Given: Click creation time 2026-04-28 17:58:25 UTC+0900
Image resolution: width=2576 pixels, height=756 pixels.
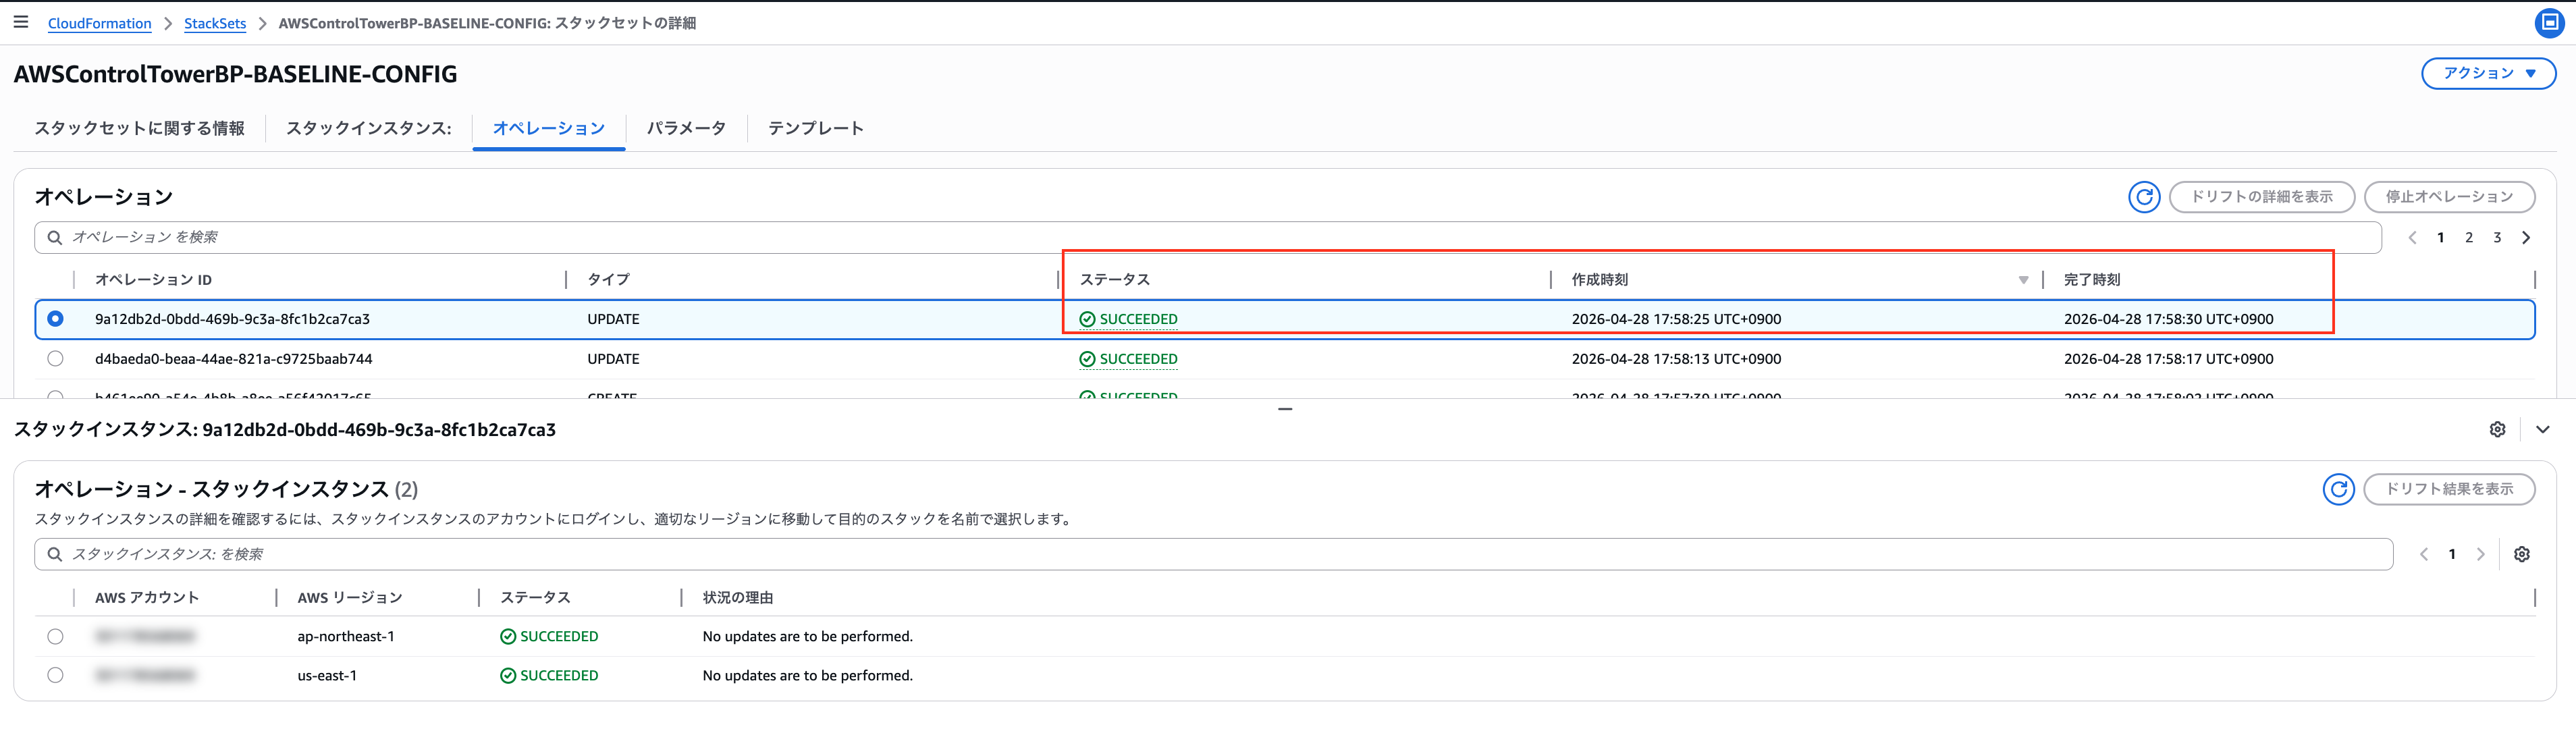Looking at the screenshot, I should click(1676, 319).
